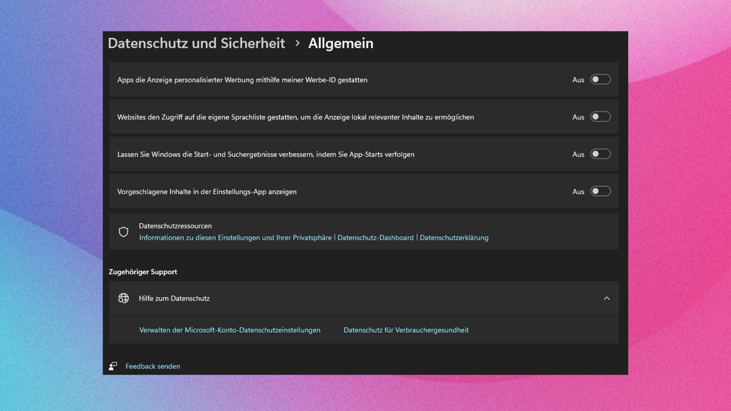The width and height of the screenshot is (731, 411).
Task: Open the Datenschutz-Dashboard link
Action: [375, 237]
